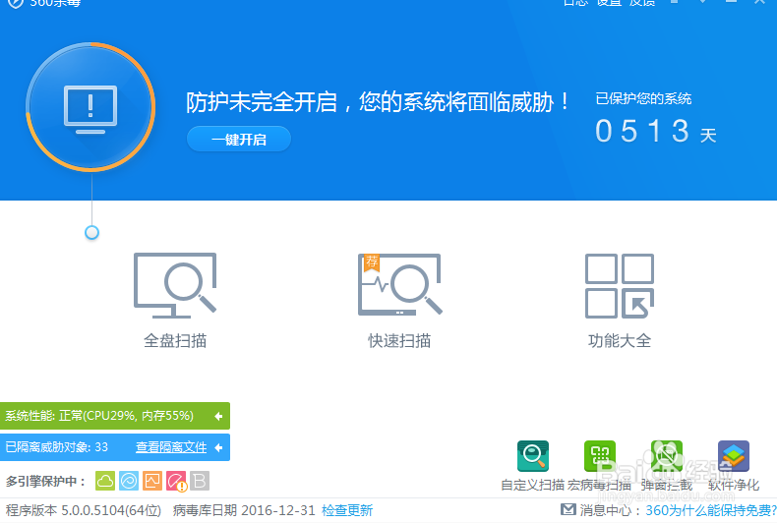Click the protection status monitor warning icon
The image size is (777, 523).
90,107
